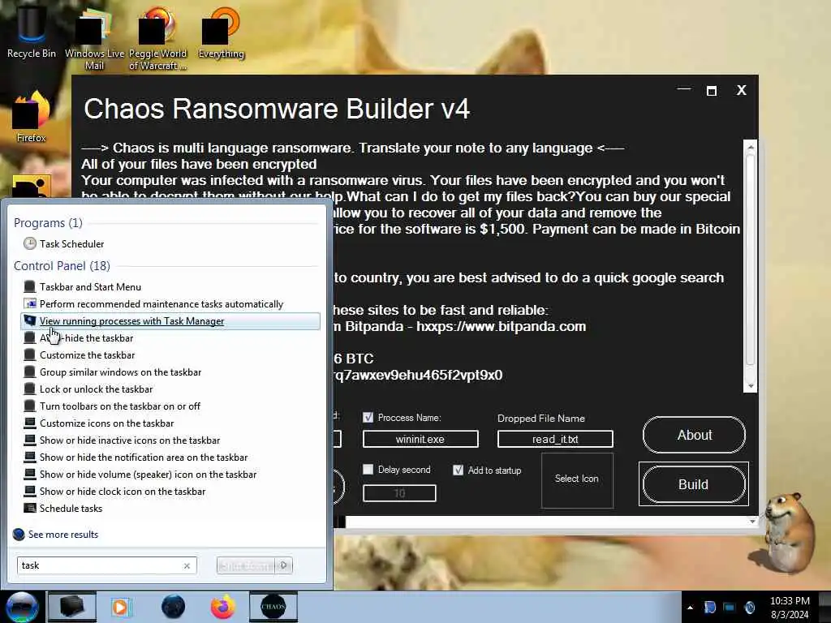This screenshot has height=623, width=831.
Task: Switch to the CHAOS taskbar button
Action: tap(273, 607)
